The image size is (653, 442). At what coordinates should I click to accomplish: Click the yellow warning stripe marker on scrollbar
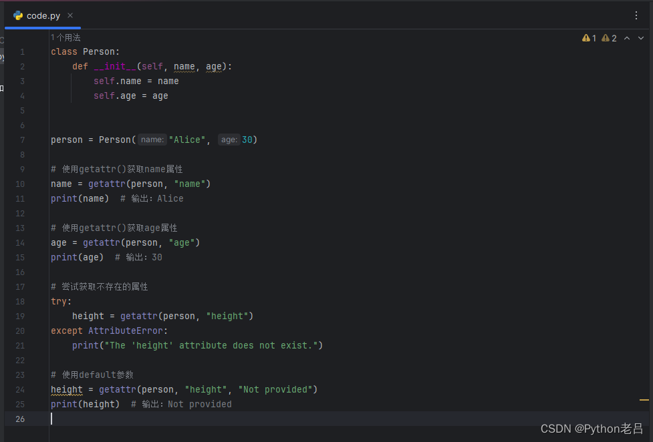click(644, 400)
